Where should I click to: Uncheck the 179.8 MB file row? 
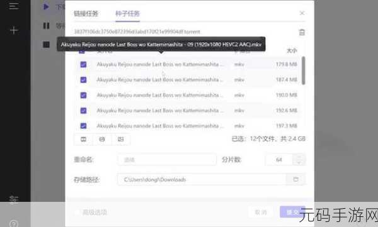point(83,65)
